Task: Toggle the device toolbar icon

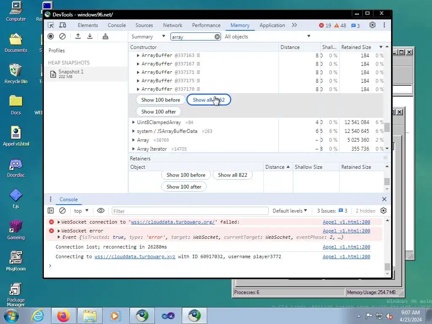Action: point(63,25)
